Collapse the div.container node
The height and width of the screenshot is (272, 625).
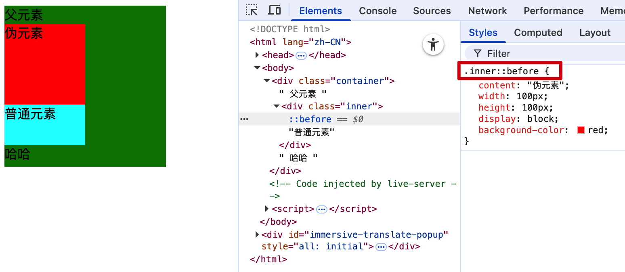[267, 81]
